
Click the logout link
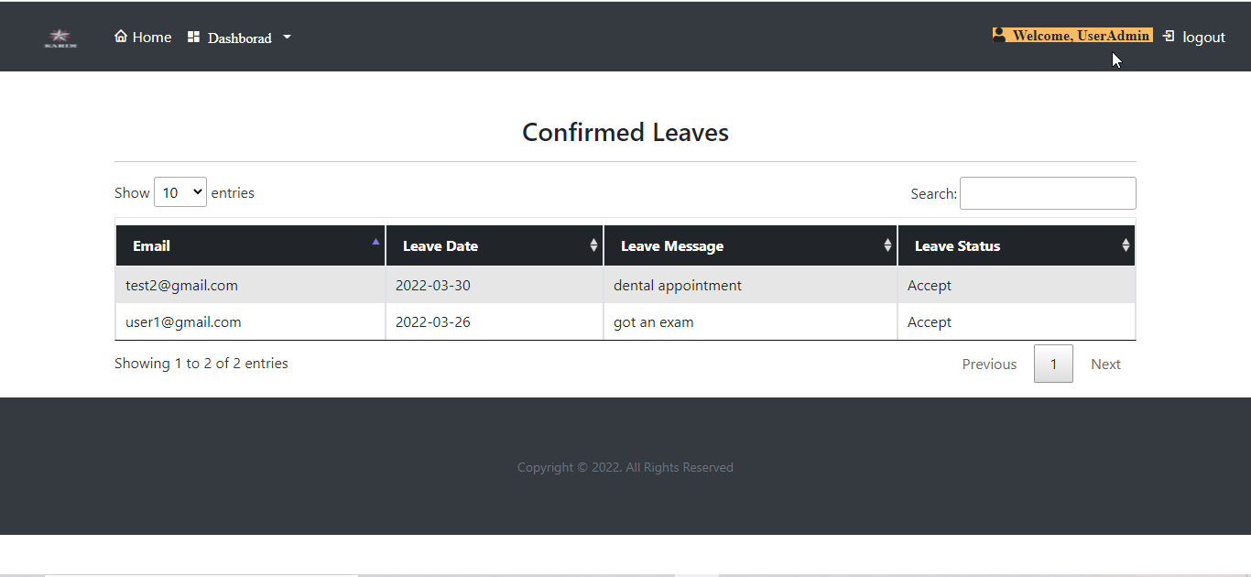tap(1202, 36)
